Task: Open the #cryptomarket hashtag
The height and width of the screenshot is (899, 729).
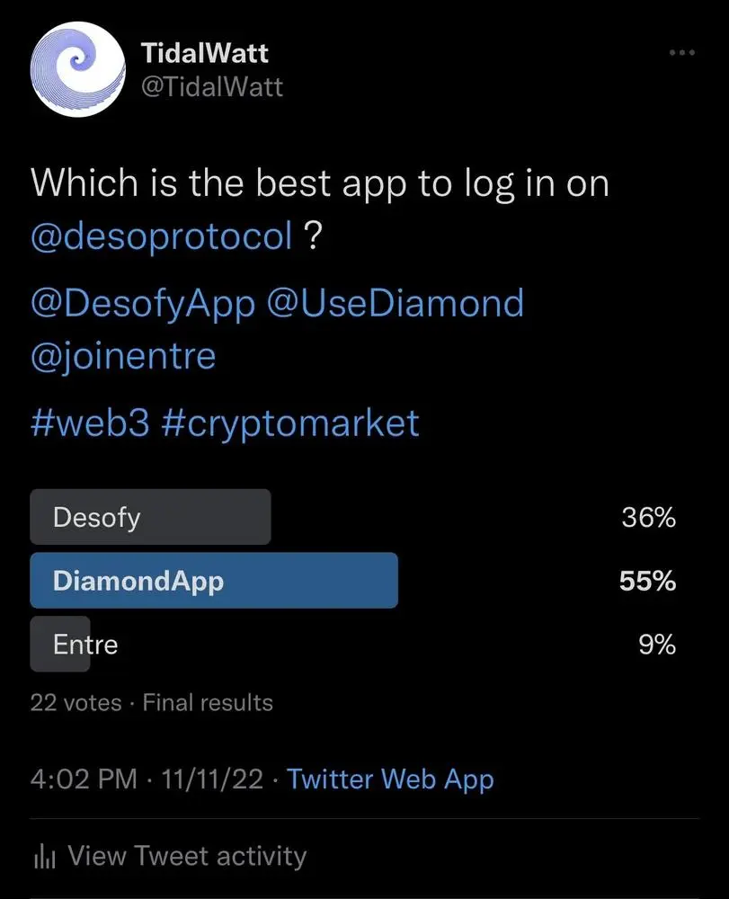Action: [x=290, y=423]
